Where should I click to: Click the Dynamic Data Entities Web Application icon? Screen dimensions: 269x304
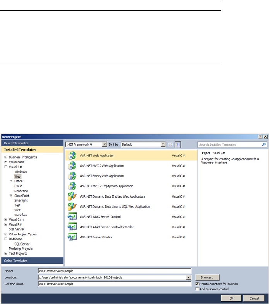click(72, 196)
